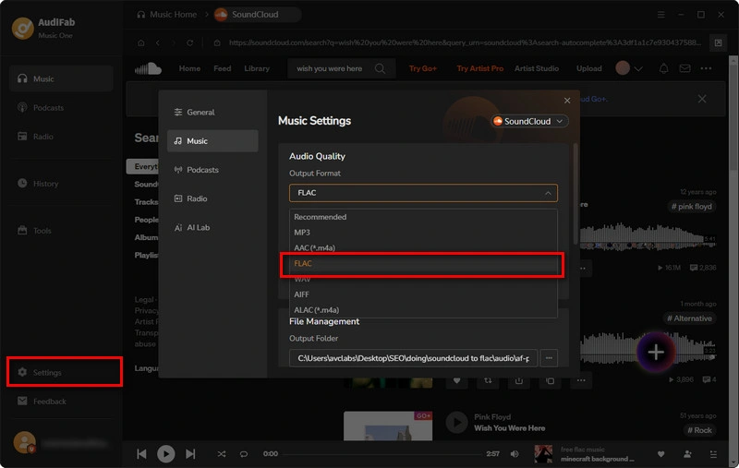Browse output folder with ellipsis button

point(549,358)
